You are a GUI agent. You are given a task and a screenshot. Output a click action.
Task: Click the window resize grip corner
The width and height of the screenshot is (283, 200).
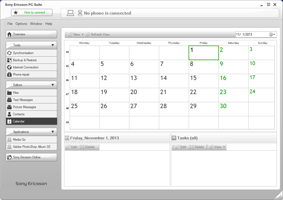[280, 197]
